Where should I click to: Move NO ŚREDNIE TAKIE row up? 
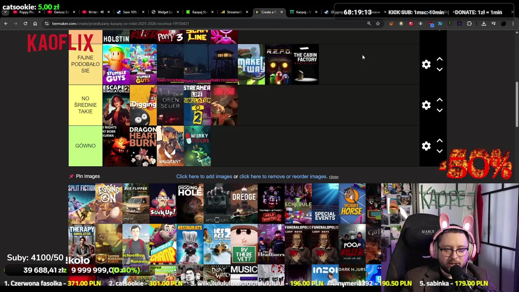point(440,100)
